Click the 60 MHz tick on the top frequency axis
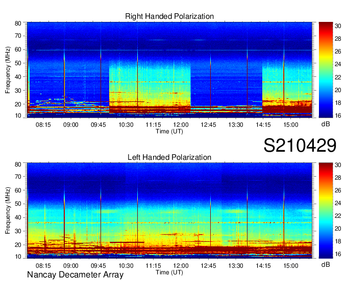 pos(18,49)
